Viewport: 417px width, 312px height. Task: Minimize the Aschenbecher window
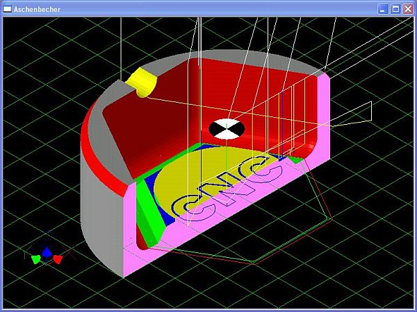(383, 9)
